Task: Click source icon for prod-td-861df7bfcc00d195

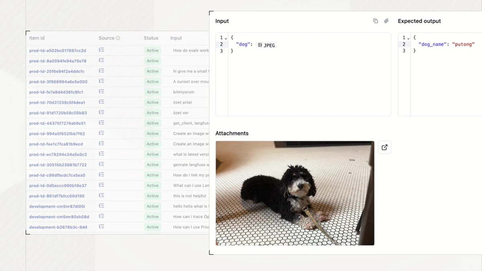Action: pyautogui.click(x=102, y=196)
